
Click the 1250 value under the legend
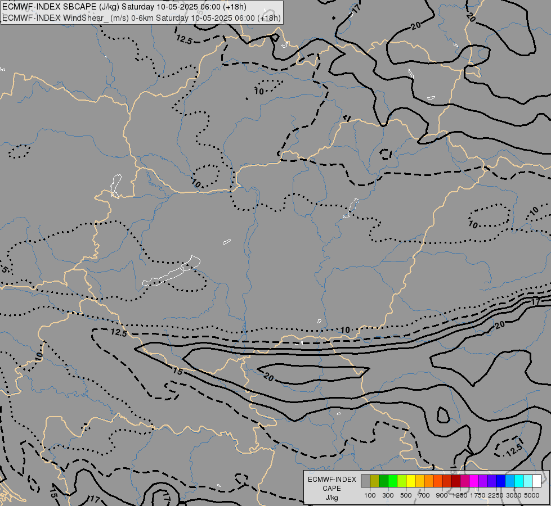460,495
